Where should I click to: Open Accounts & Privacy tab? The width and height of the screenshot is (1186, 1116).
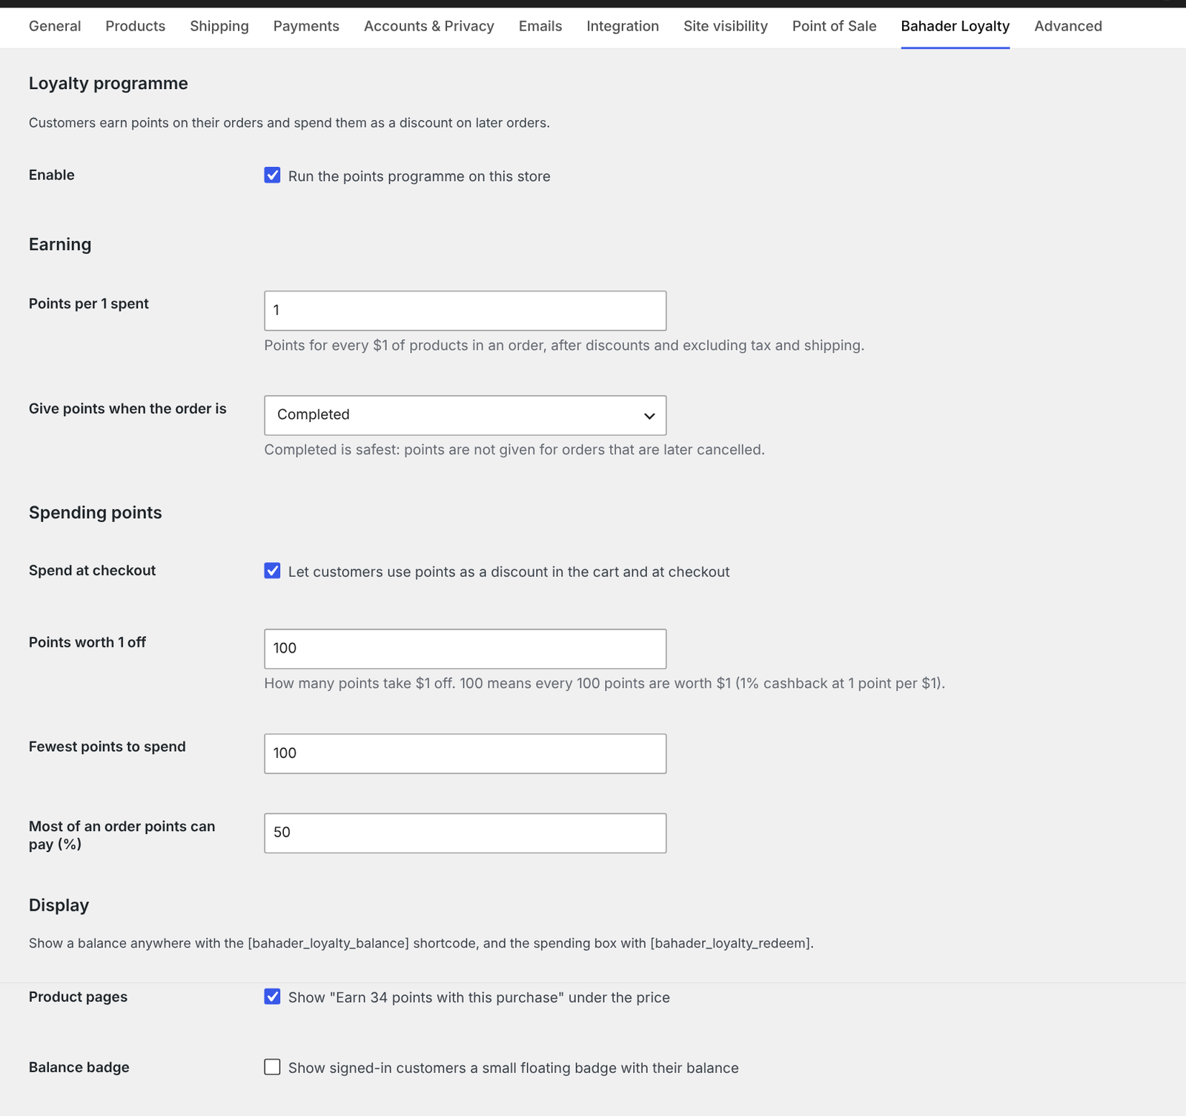(x=429, y=26)
